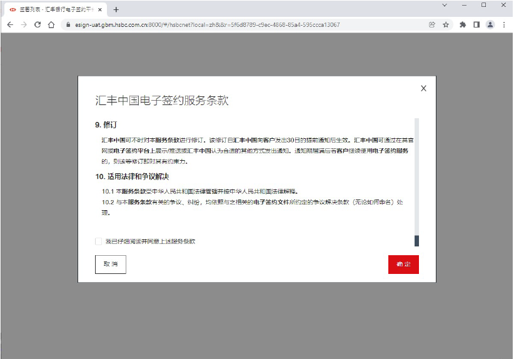The width and height of the screenshot is (514, 359).
Task: Click the red 确定 confirm button
Action: tap(403, 264)
